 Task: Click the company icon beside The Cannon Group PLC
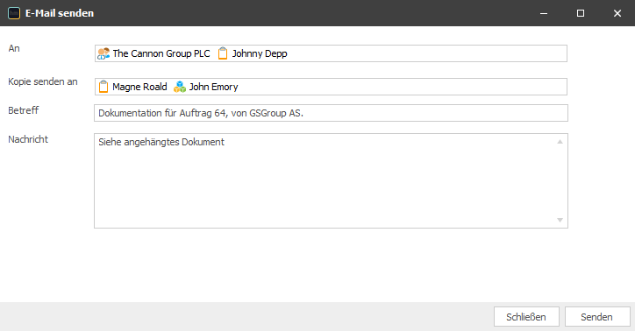pos(103,53)
